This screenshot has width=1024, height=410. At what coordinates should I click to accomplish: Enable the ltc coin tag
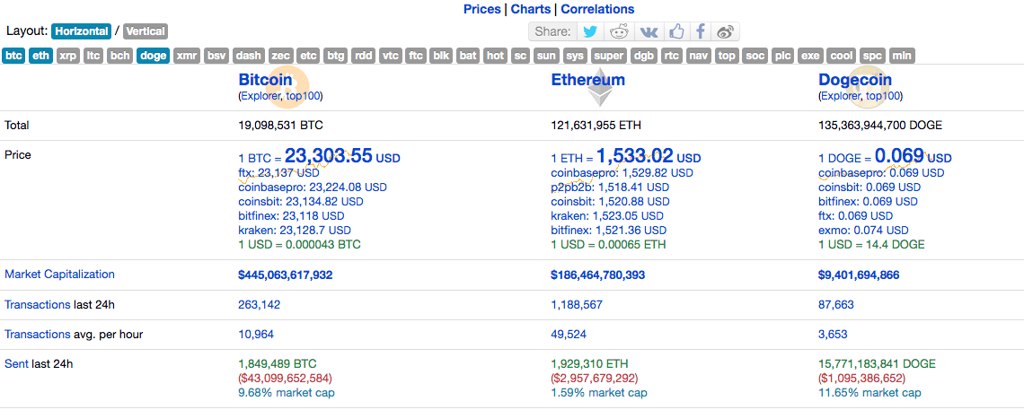click(93, 56)
